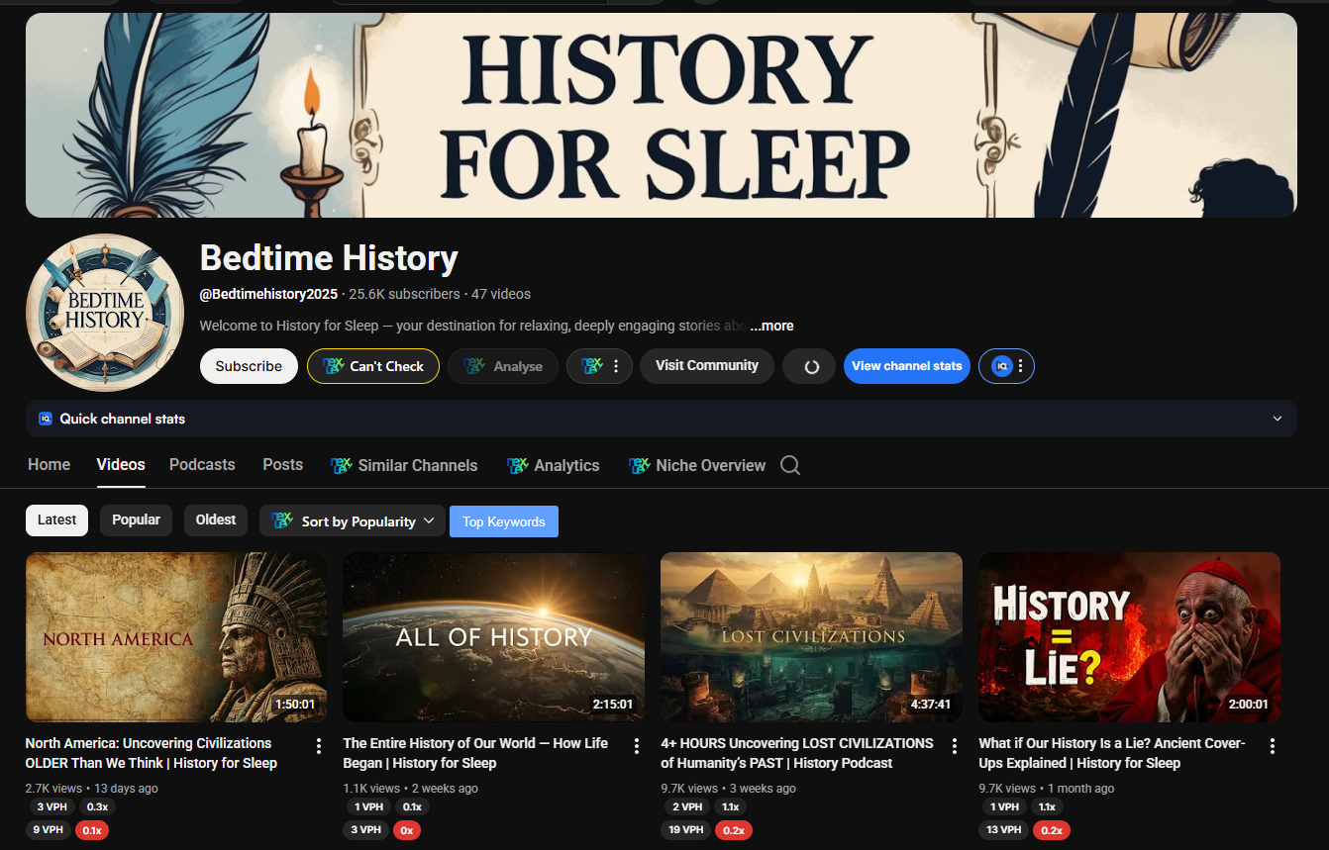Screen dimensions: 1329x850
Task: Select the Oldest filter chip
Action: click(x=216, y=520)
